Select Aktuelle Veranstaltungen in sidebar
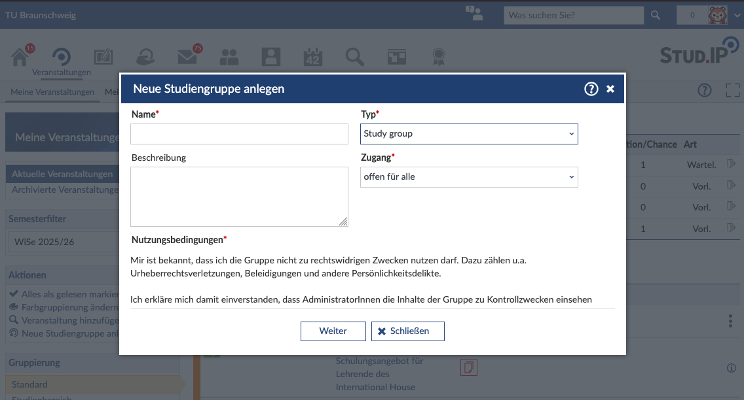This screenshot has width=744, height=400. pos(62,174)
